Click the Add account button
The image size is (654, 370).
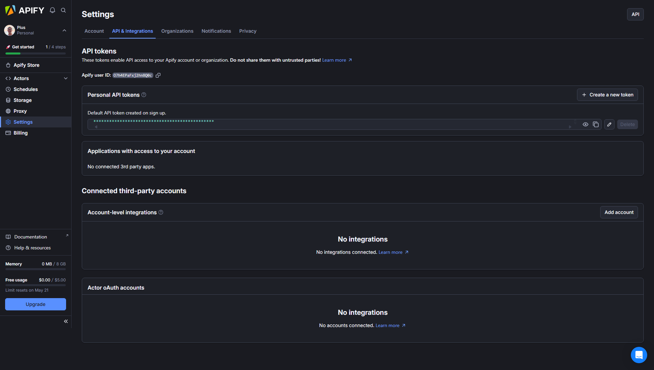pyautogui.click(x=619, y=212)
